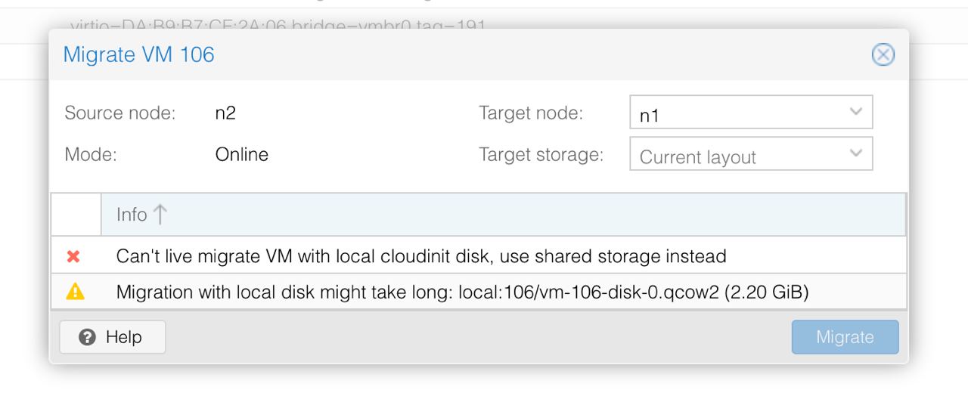Click the Target storage label
The height and width of the screenshot is (393, 968).
541,155
